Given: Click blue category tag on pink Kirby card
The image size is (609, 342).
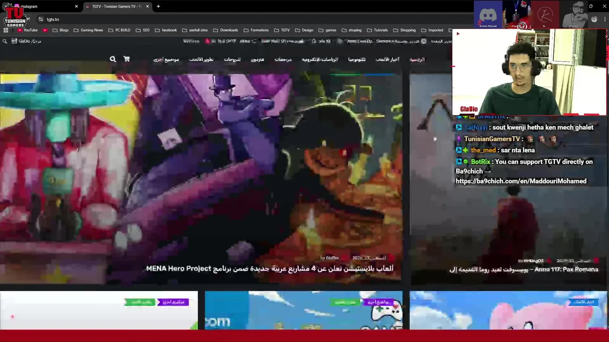Looking at the screenshot, I should [x=583, y=302].
